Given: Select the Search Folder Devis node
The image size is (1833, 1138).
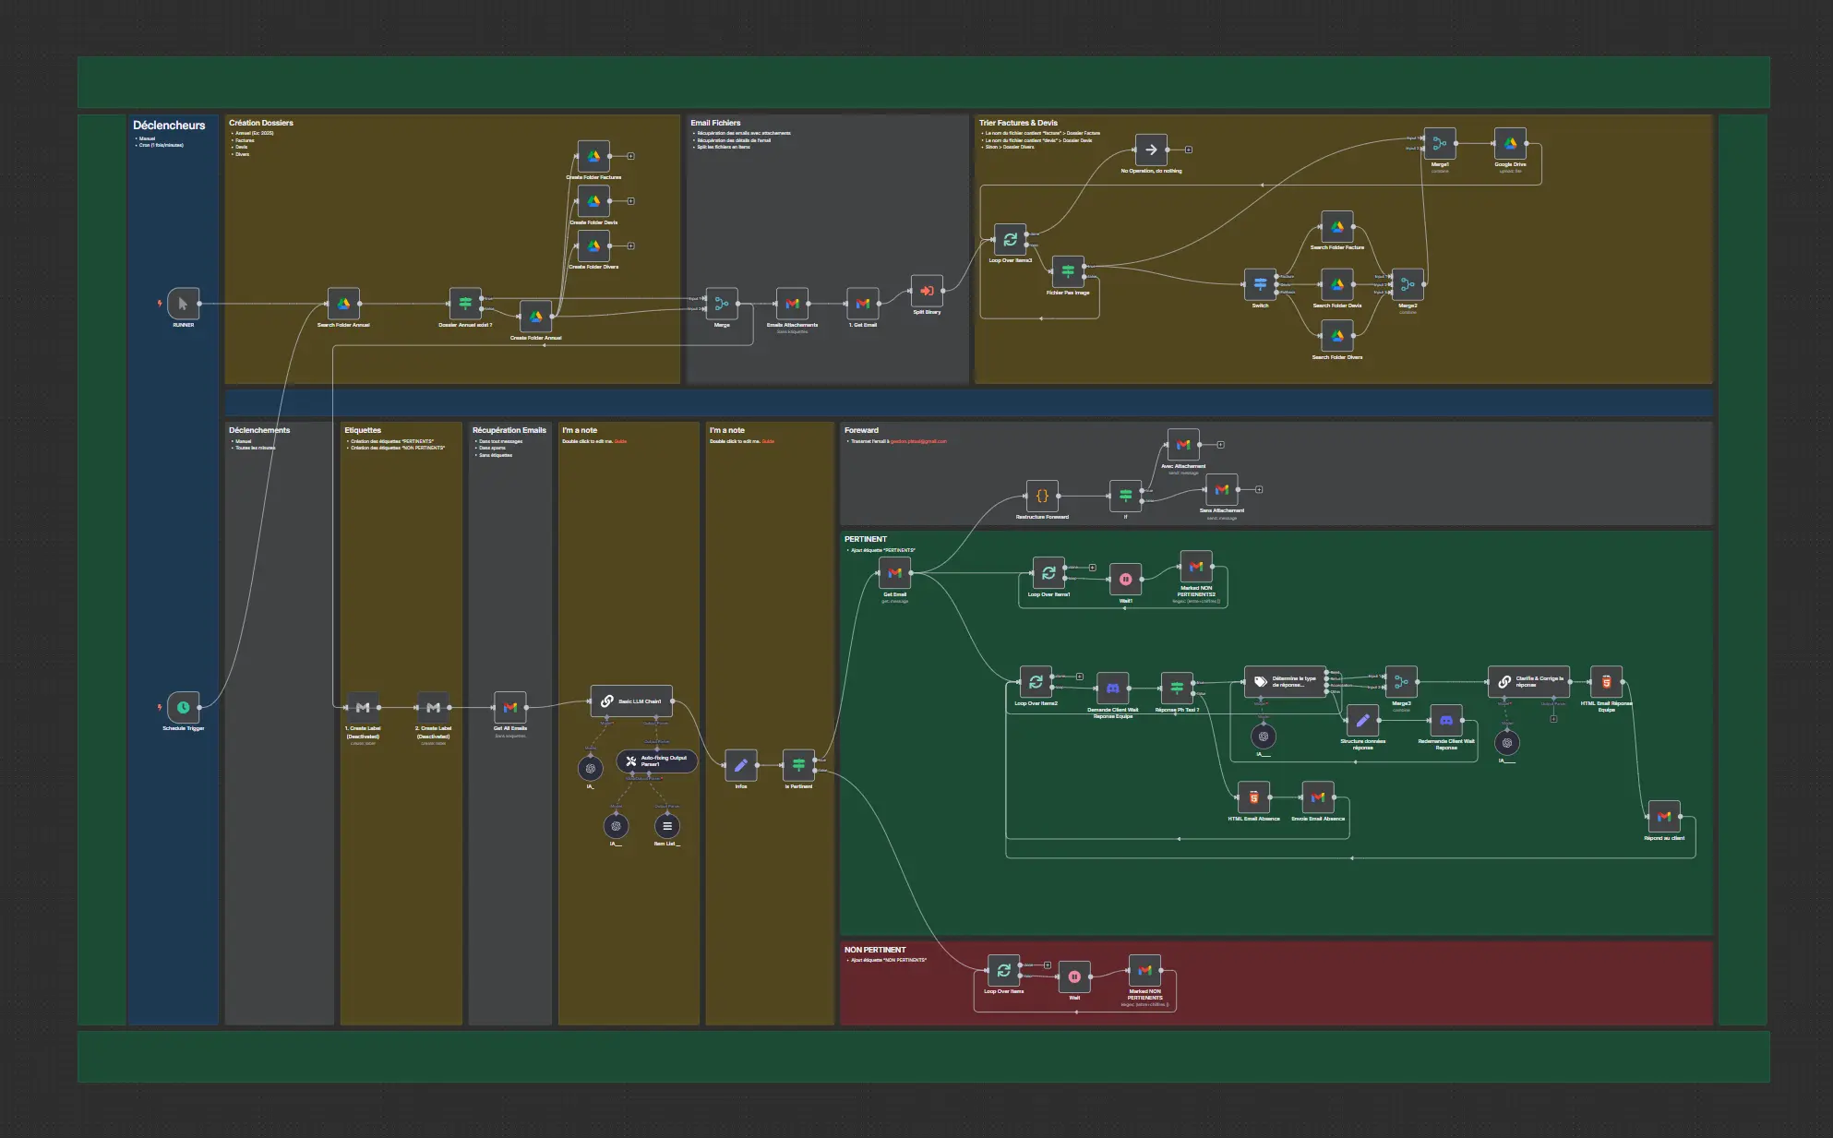Looking at the screenshot, I should point(1337,284).
